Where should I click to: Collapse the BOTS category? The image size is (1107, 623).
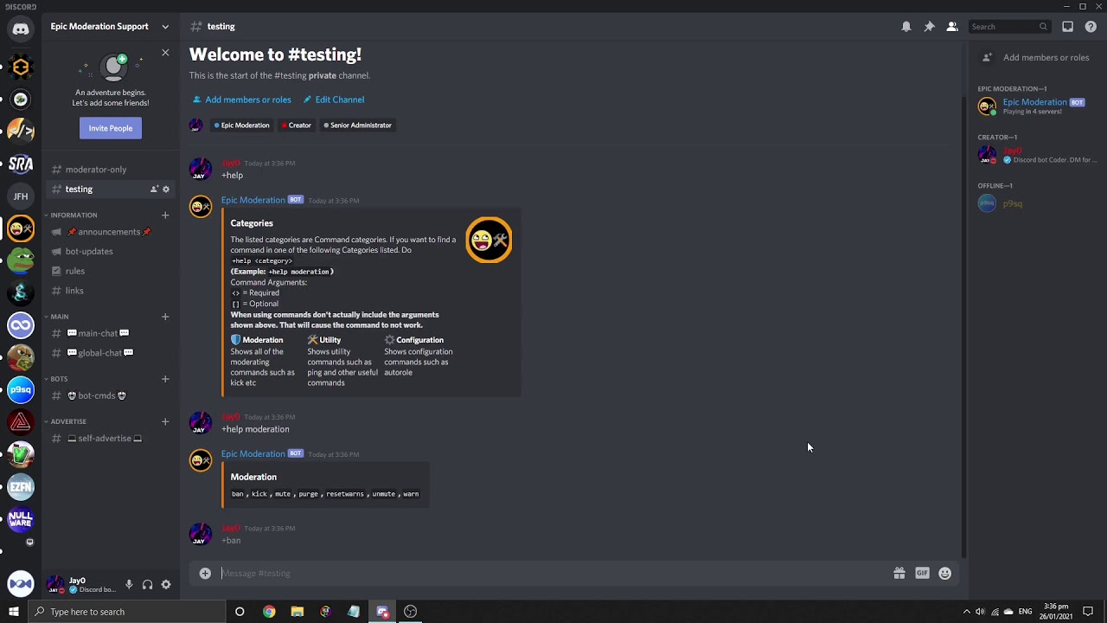click(58, 379)
